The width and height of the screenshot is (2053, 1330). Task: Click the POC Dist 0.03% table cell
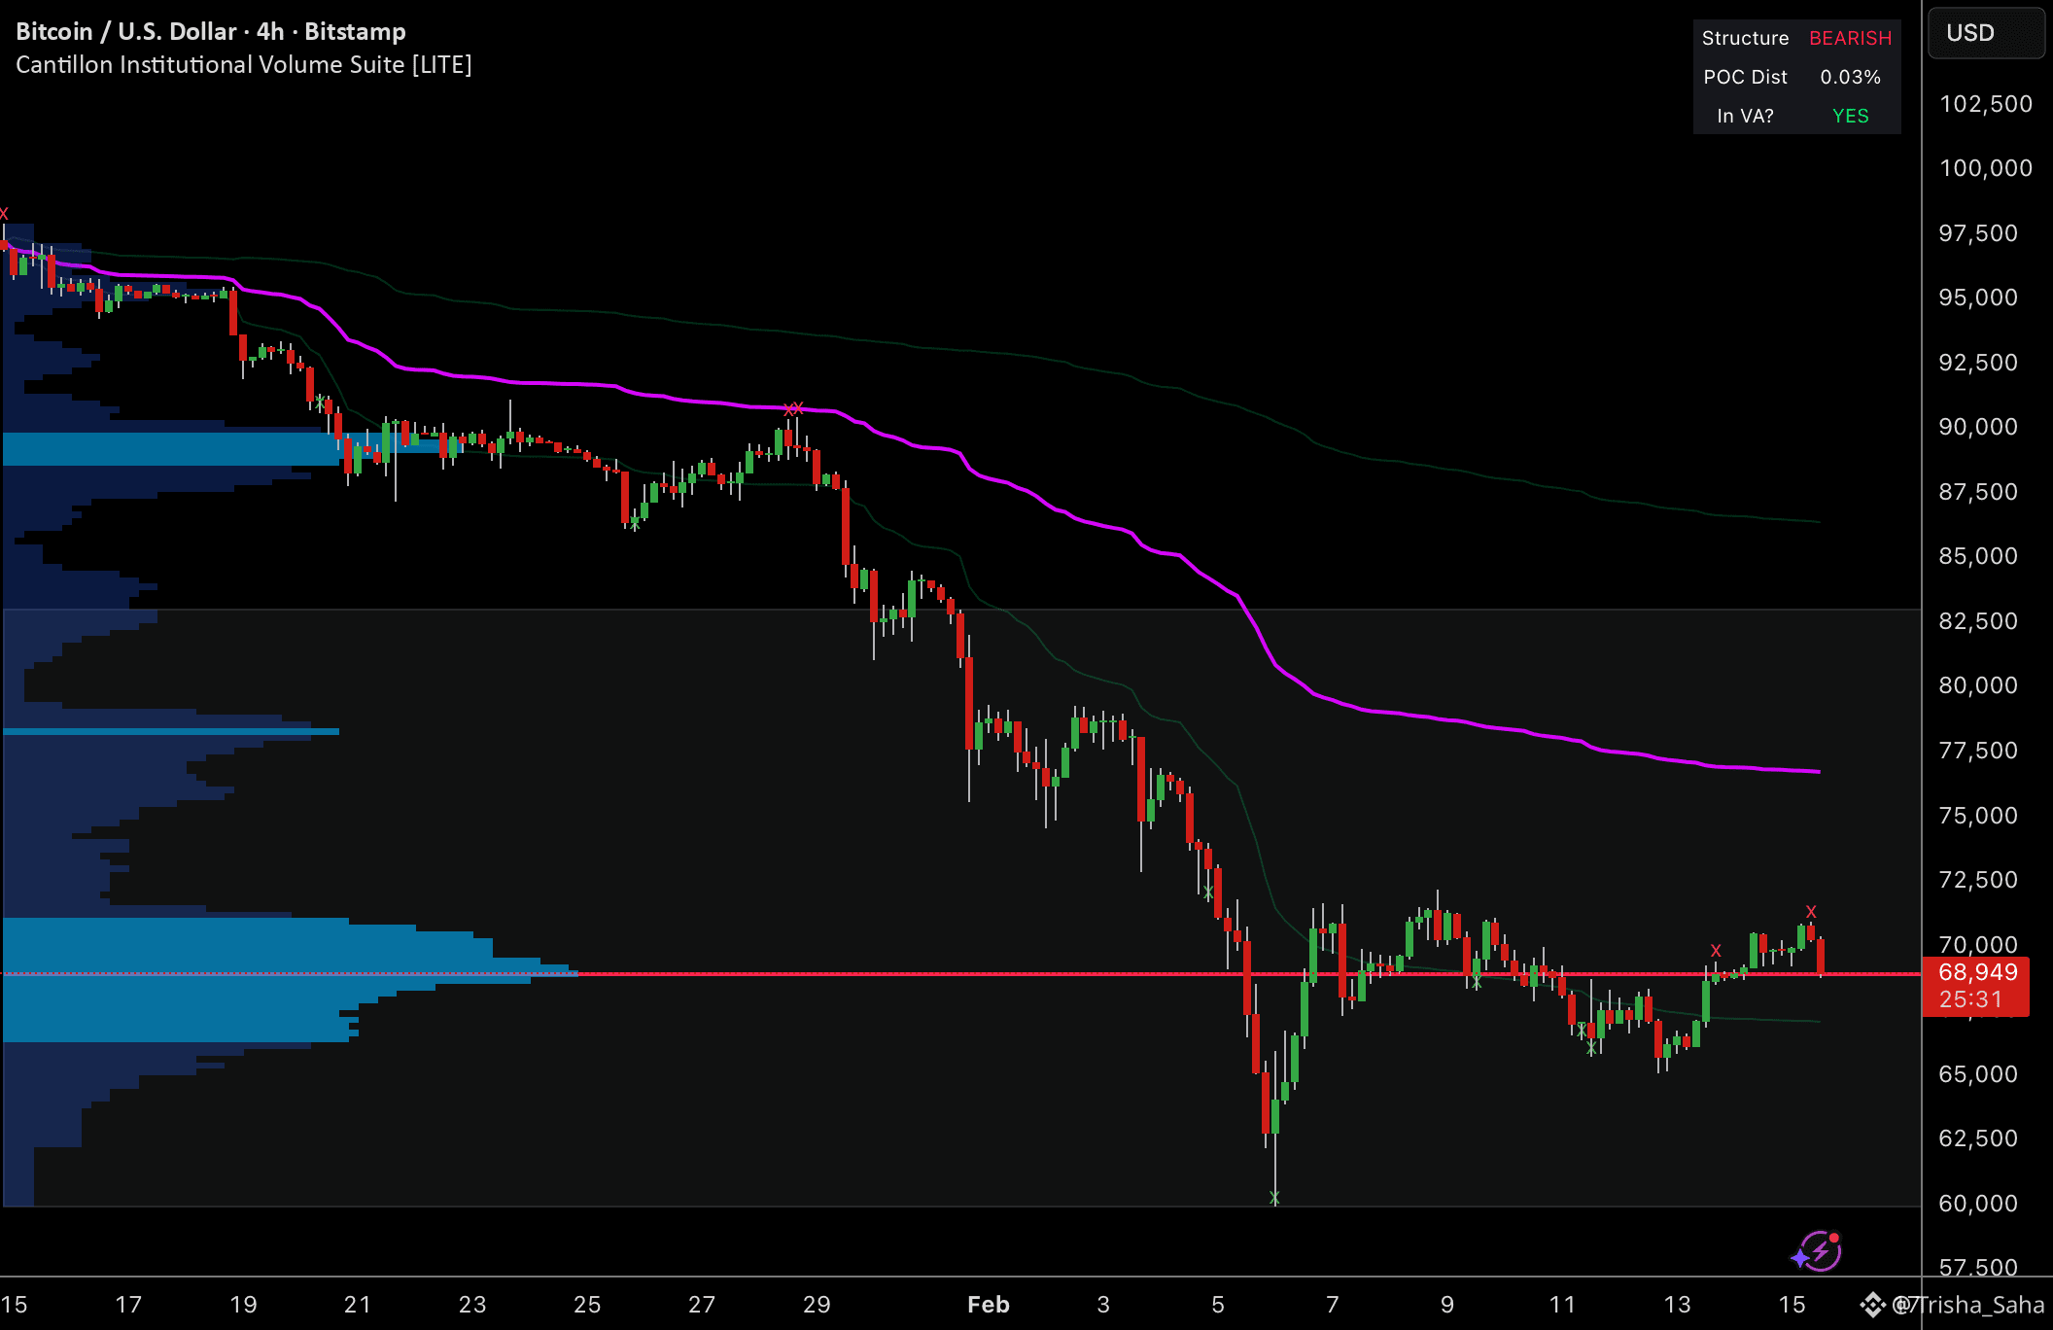pos(1850,77)
